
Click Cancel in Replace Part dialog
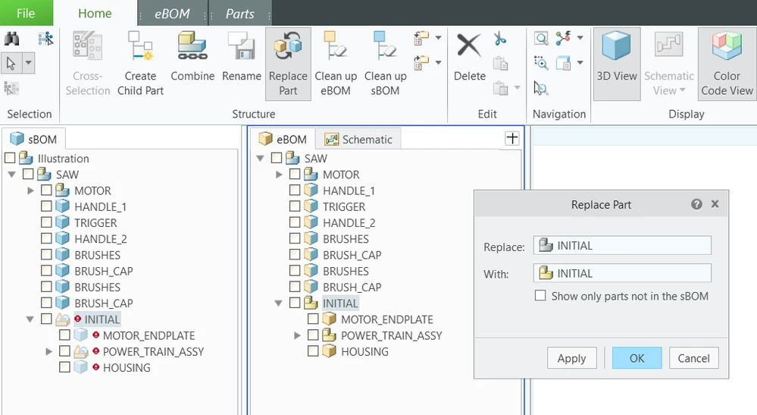pos(694,358)
